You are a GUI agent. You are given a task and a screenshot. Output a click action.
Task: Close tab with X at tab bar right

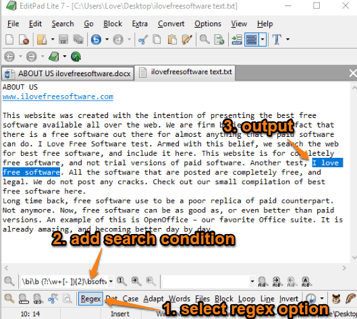tap(353, 74)
